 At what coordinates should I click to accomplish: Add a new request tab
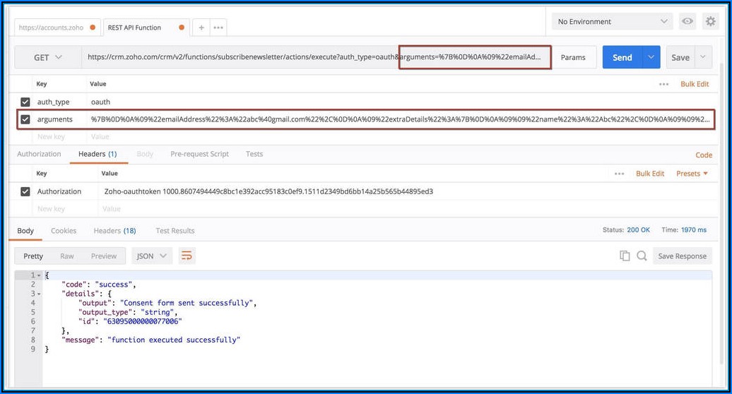pyautogui.click(x=201, y=28)
